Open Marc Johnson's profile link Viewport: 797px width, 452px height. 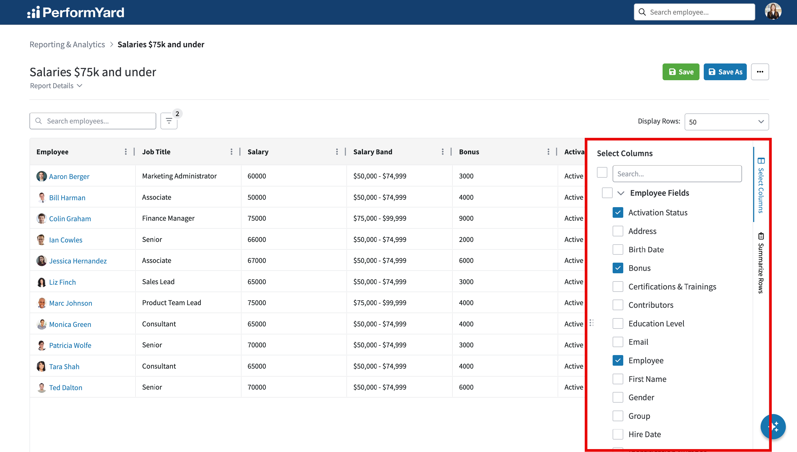(70, 303)
